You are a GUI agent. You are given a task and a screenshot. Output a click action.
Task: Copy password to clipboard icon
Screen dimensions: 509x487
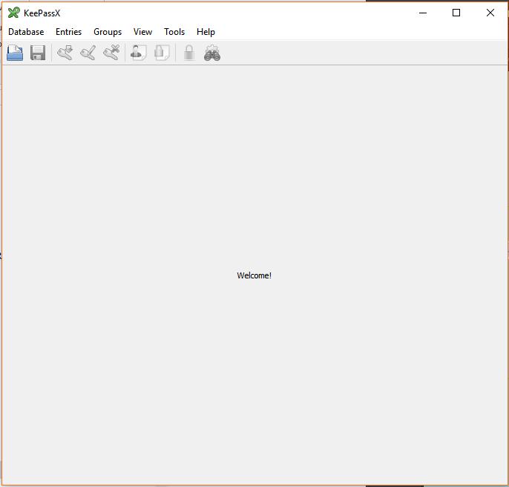pos(162,53)
